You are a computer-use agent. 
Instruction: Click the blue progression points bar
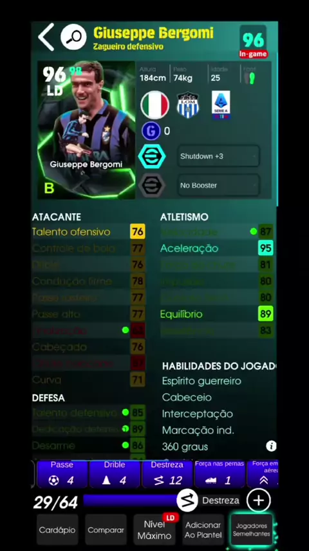(x=131, y=501)
